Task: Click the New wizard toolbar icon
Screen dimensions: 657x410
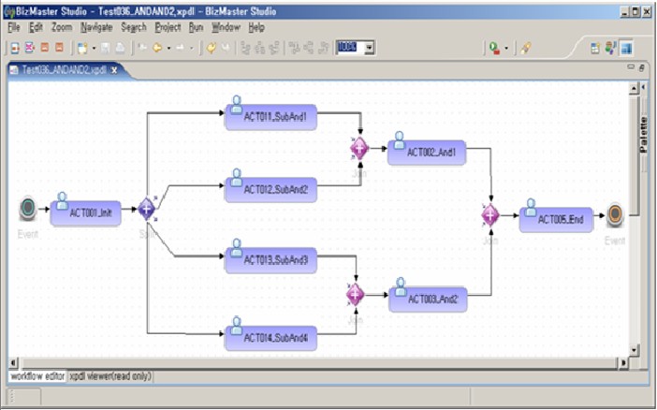Action: pos(82,49)
